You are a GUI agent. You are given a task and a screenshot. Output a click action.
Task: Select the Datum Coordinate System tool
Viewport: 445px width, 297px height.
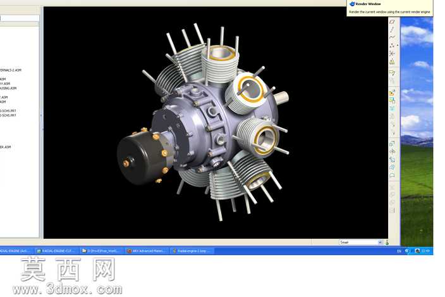[392, 53]
